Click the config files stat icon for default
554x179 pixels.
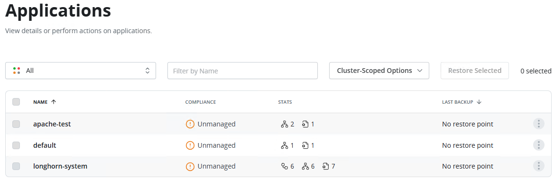click(x=305, y=145)
